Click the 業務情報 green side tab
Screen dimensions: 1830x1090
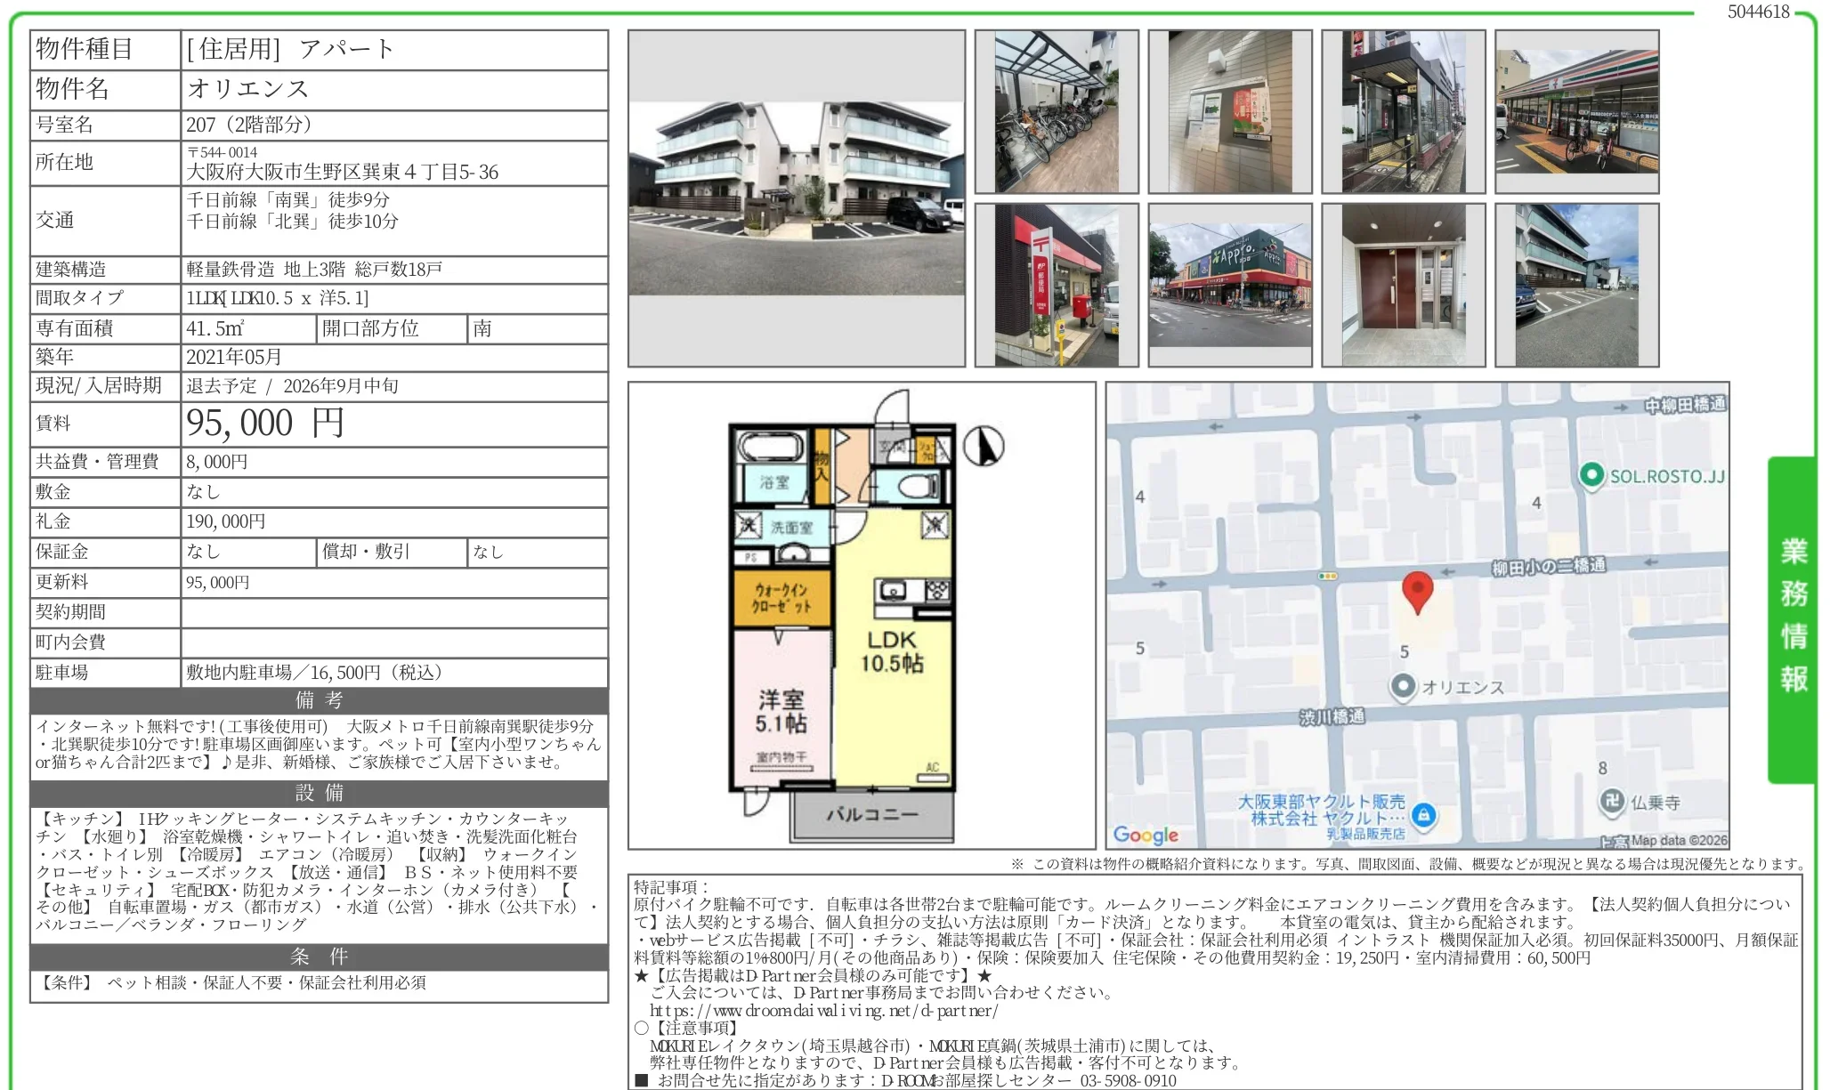pyautogui.click(x=1793, y=619)
